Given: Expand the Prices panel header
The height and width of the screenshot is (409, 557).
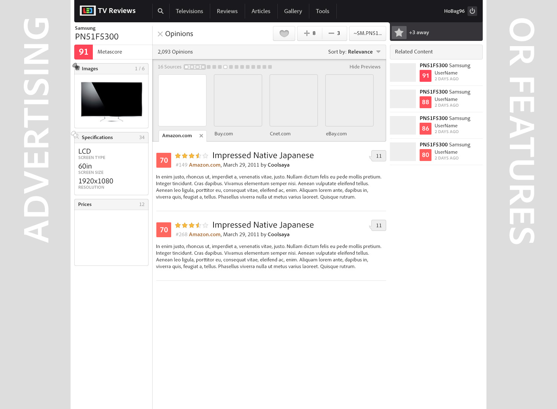Looking at the screenshot, I should [111, 204].
